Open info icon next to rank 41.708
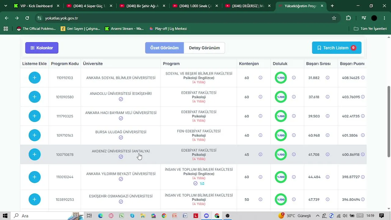391x220 pixels. point(327,155)
